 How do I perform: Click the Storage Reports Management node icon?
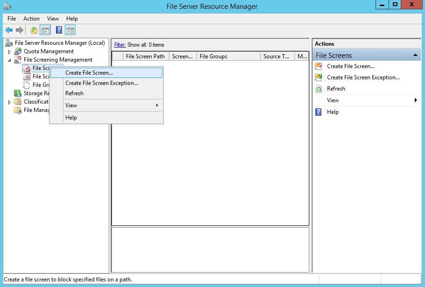18,93
